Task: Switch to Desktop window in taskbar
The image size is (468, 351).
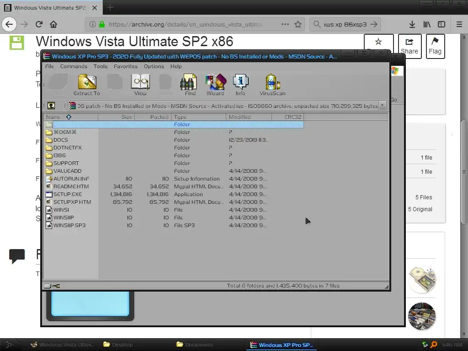Action: (x=118, y=345)
